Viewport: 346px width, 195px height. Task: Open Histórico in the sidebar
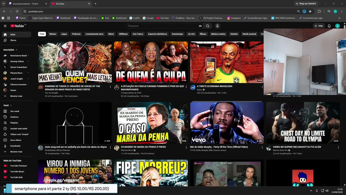(16, 117)
